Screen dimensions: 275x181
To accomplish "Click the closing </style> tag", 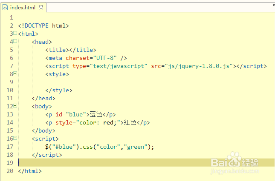I will click(x=59, y=90).
